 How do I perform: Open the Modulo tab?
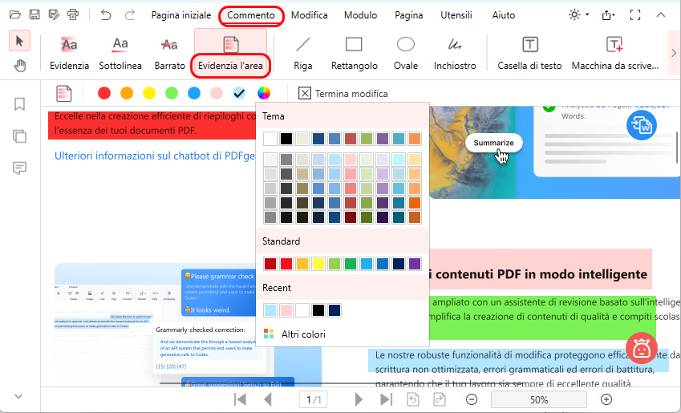(x=360, y=15)
